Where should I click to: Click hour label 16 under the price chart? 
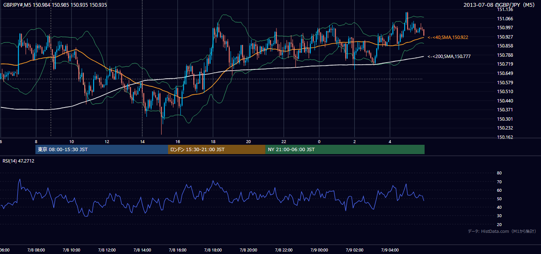178,142
